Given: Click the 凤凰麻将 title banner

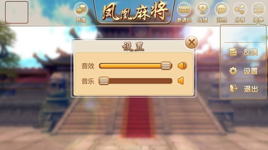Looking at the screenshot, I should pos(134,12).
